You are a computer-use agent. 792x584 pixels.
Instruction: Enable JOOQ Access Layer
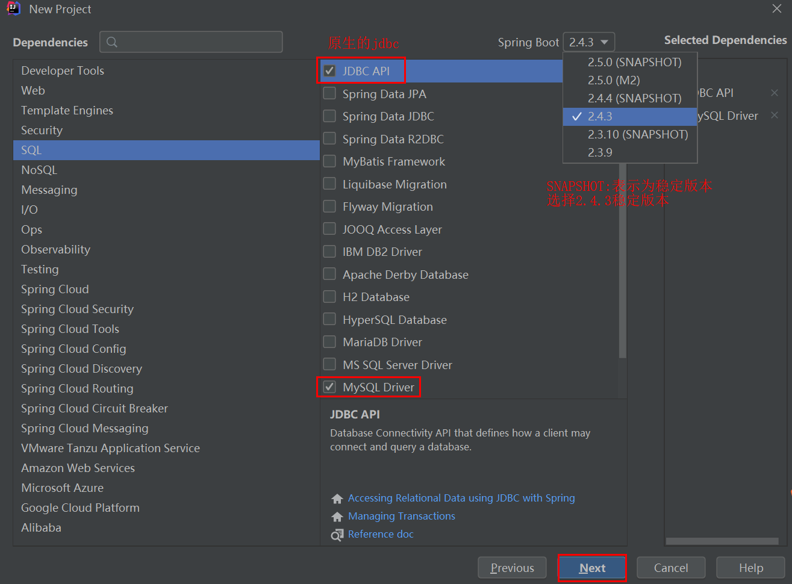(329, 229)
